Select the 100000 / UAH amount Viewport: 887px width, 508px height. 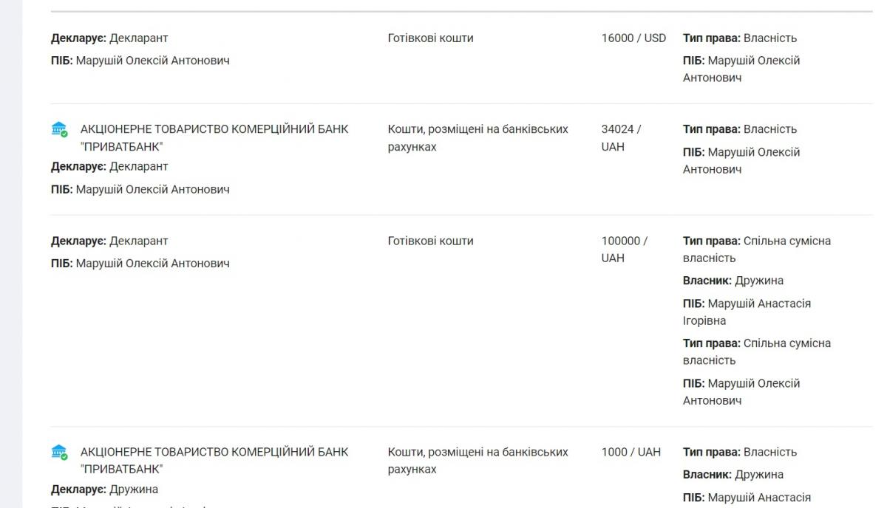625,249
